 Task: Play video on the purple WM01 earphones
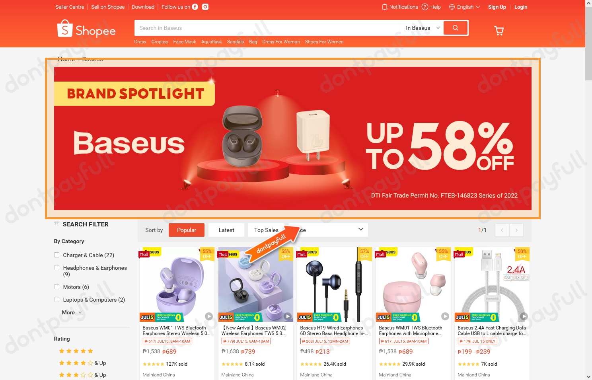208,316
